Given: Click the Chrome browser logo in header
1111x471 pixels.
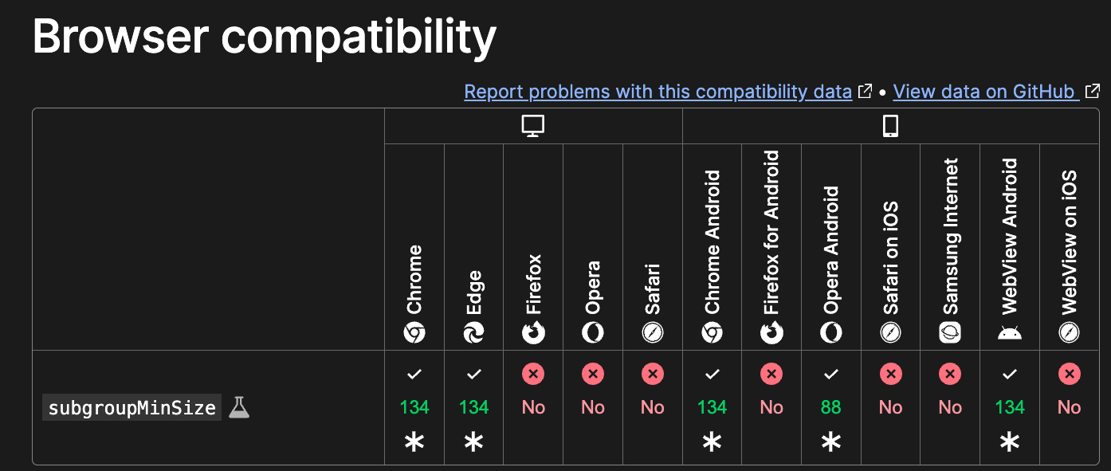Looking at the screenshot, I should [414, 333].
